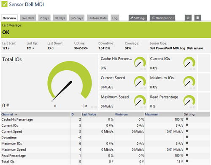Viewport: 211px width, 165px height.
Task: Click the gear icon on Total IOs gauge
Action: [x=96, y=107]
